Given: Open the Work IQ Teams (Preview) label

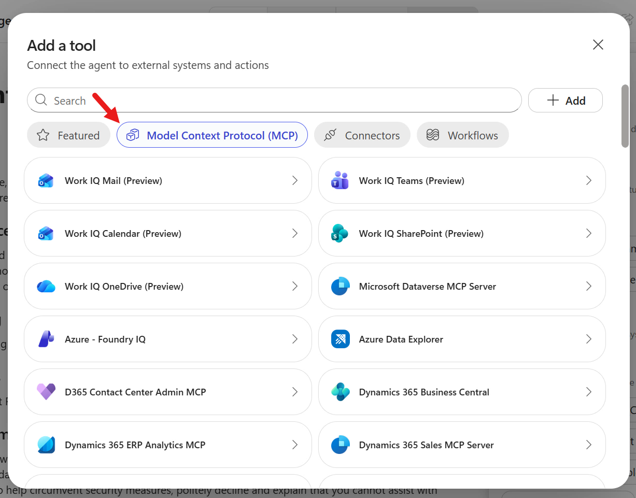Looking at the screenshot, I should 412,180.
